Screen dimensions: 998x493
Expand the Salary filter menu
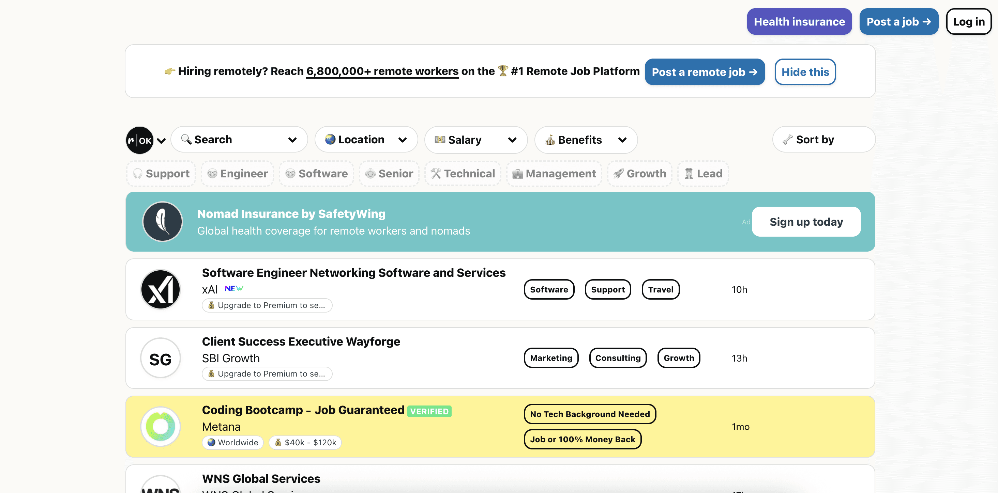(x=476, y=140)
